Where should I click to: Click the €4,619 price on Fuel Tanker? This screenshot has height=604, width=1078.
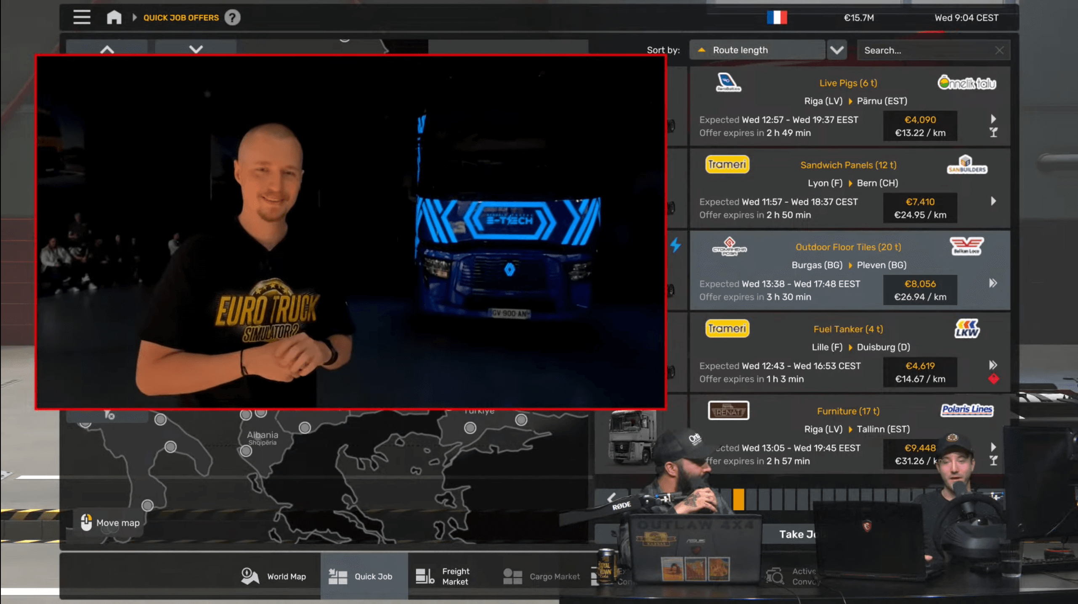[920, 366]
